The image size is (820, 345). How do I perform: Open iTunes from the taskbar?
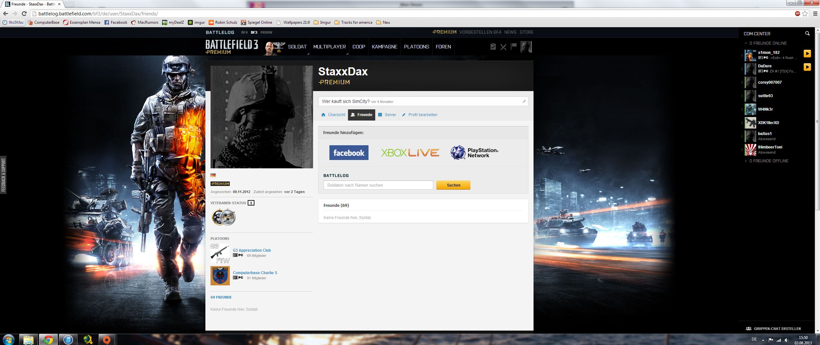(68, 340)
